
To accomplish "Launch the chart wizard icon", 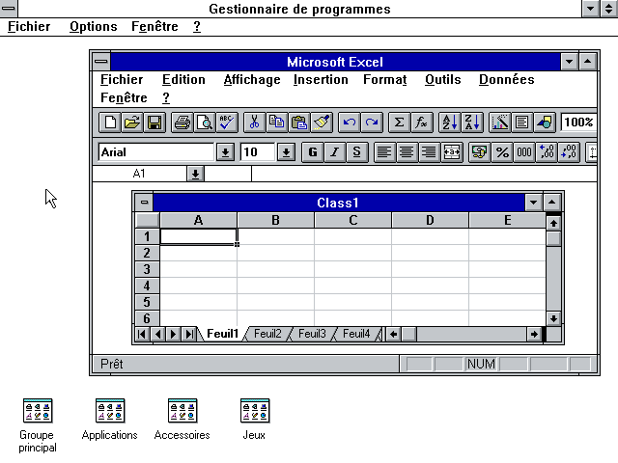I will 500,123.
